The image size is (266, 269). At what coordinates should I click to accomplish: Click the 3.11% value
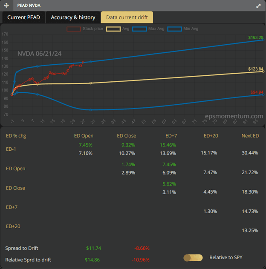click(x=169, y=192)
